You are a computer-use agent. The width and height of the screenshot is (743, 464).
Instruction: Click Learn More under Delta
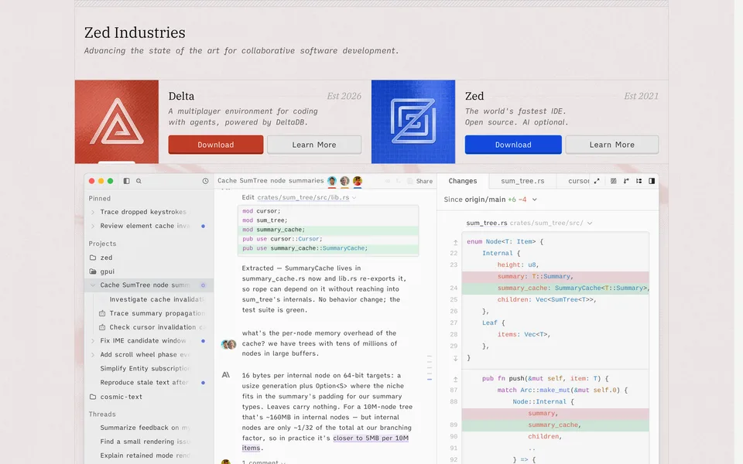pyautogui.click(x=314, y=145)
